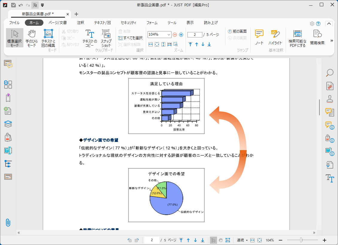Click Text Copy (テキストのコピー) tool
Image resolution: width=338 pixels, height=245 pixels.
[90, 38]
